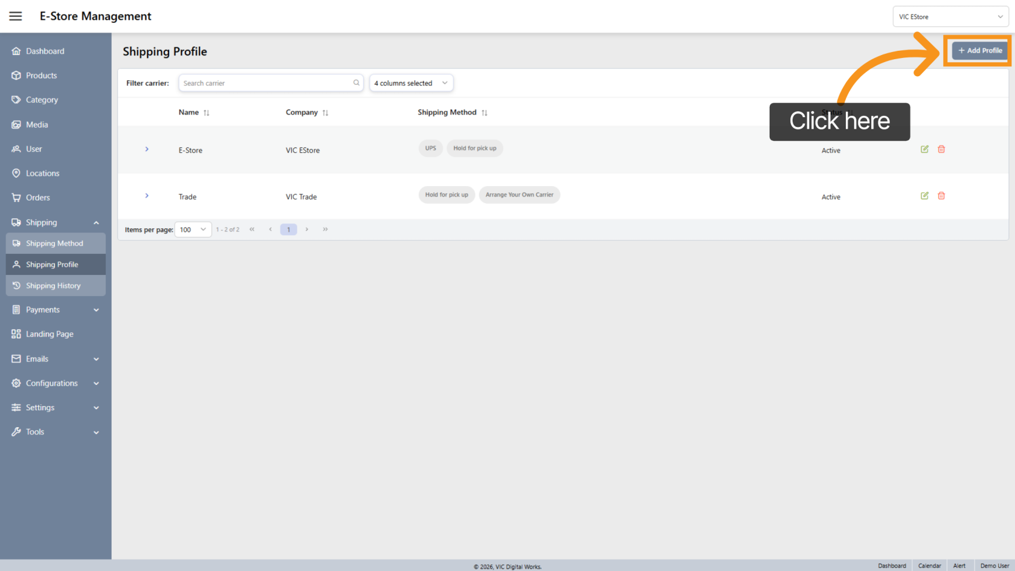Sort by Company column icon

tap(326, 113)
